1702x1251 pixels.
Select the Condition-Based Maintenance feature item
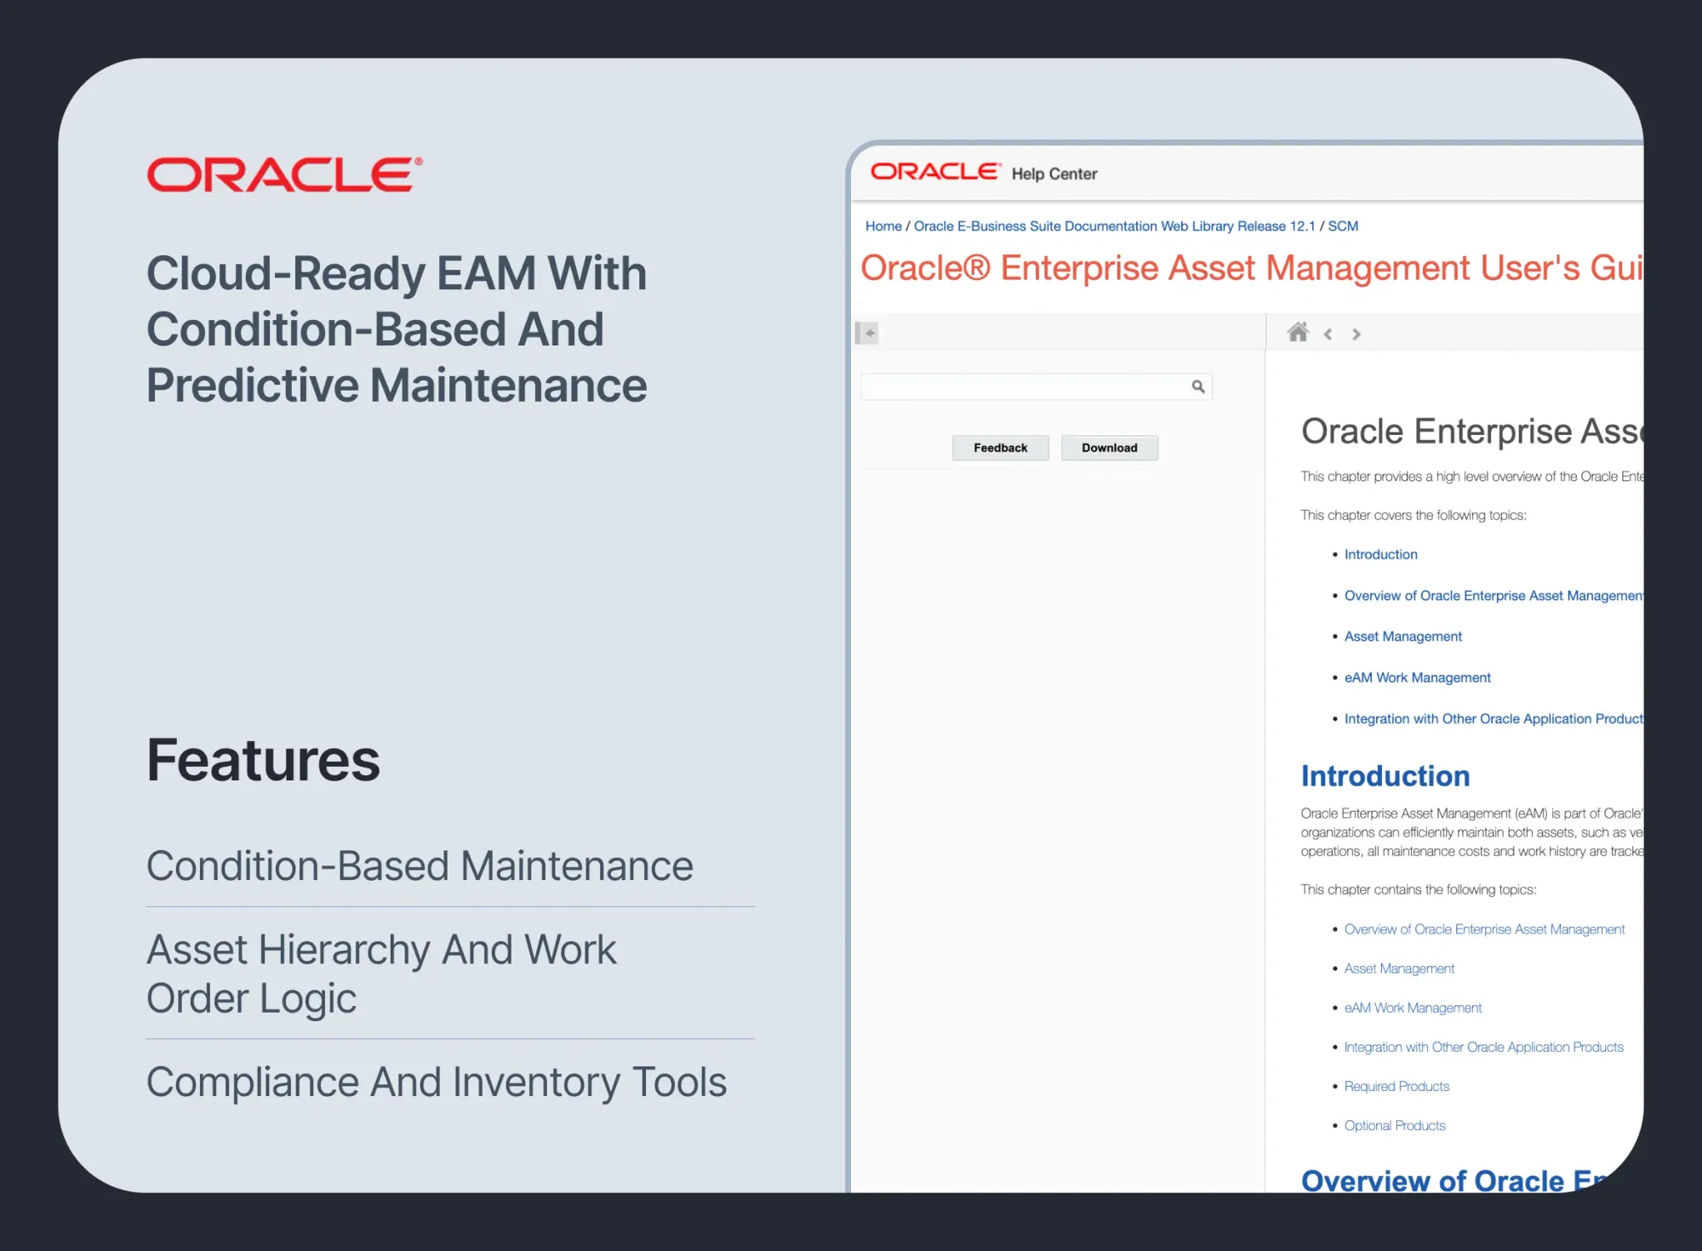pyautogui.click(x=420, y=866)
